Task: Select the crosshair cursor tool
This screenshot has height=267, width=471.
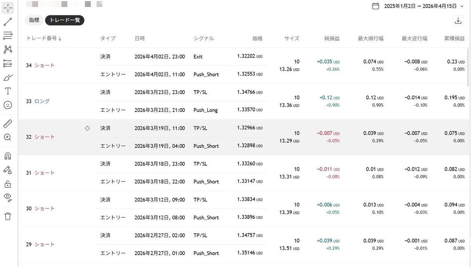Action: point(8,8)
